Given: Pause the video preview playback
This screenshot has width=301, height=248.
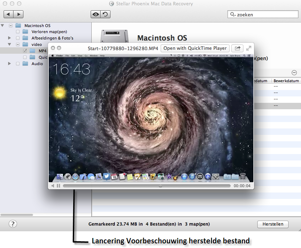Looking at the screenshot, I should (x=59, y=186).
